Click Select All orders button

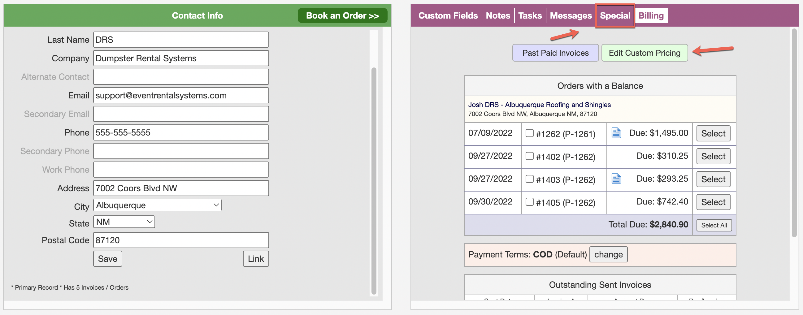pos(714,225)
